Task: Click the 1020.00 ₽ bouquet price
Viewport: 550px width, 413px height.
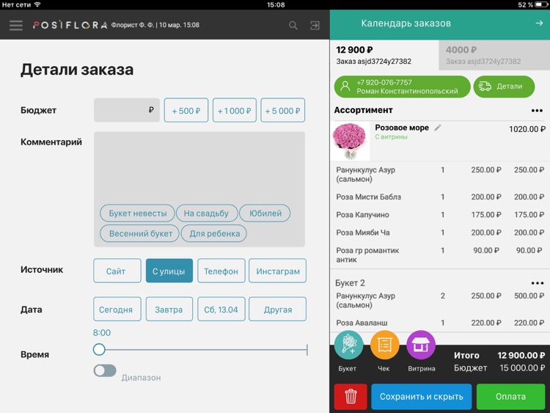Action: (x=527, y=129)
